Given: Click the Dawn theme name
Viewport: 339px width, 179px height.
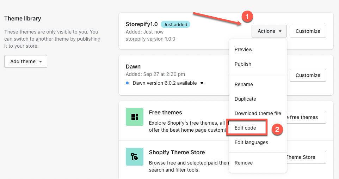Looking at the screenshot, I should click(133, 66).
